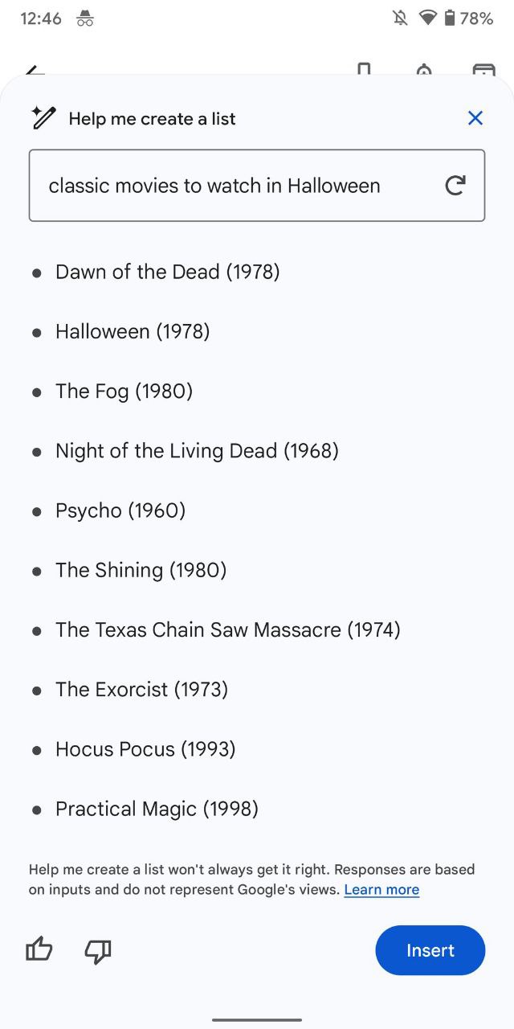This screenshot has height=1029, width=514.
Task: Select Night of the Living Dead (1968)
Action: click(x=197, y=451)
